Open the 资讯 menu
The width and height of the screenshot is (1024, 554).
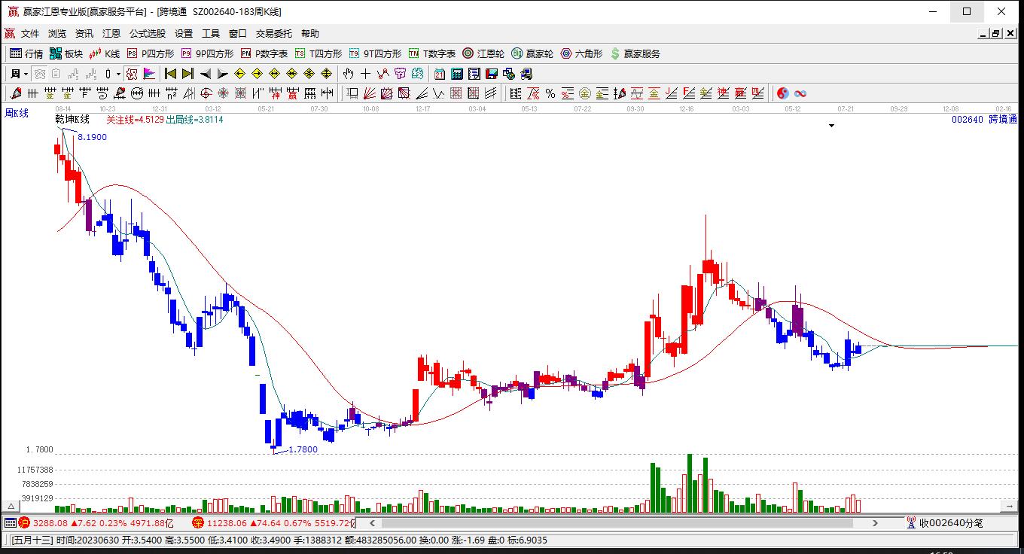(x=84, y=33)
